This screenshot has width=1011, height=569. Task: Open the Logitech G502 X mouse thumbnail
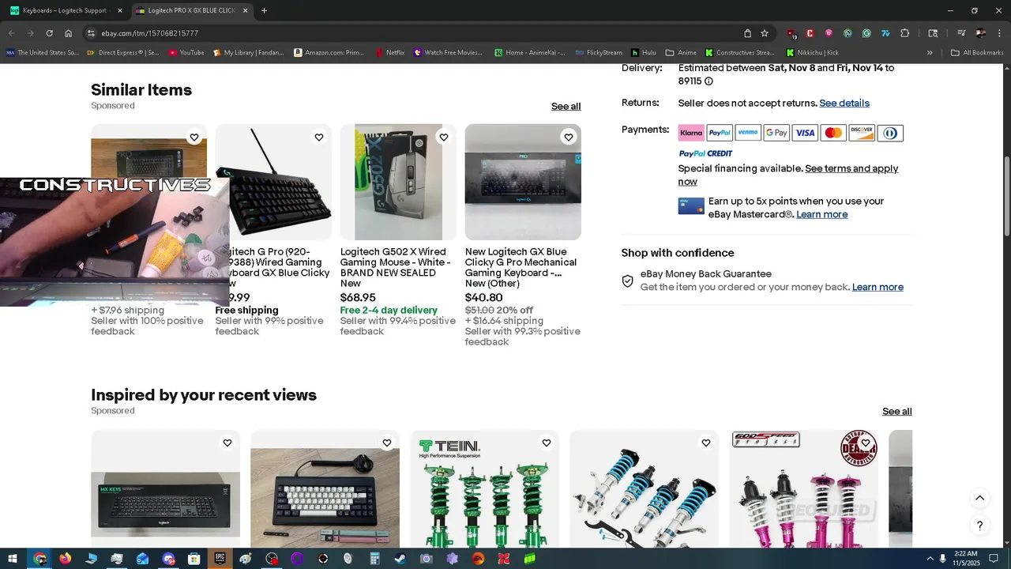click(398, 182)
